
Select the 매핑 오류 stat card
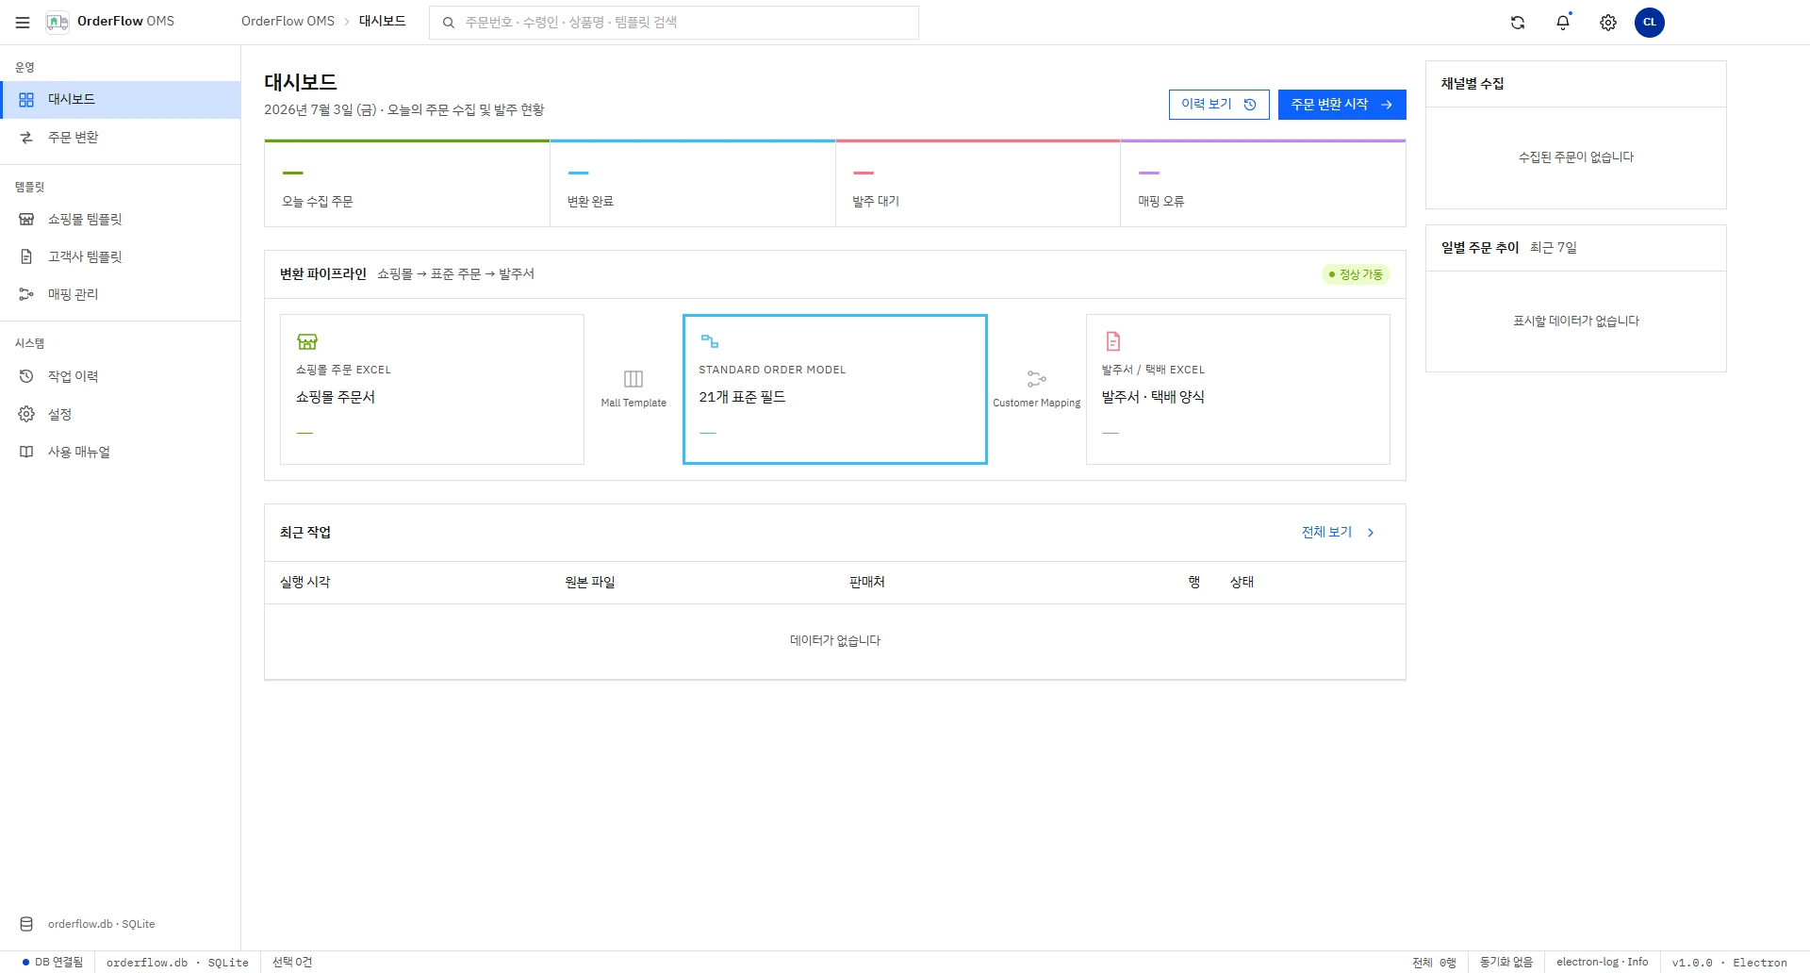(1263, 184)
